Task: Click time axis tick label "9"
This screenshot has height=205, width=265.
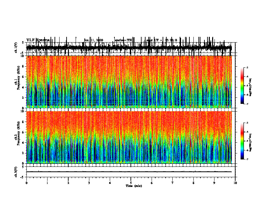Action: (x=214, y=183)
